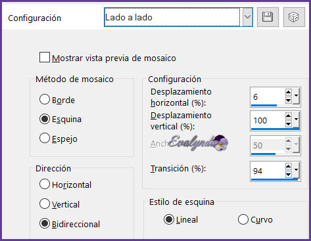Open the Desplazamiento vertical slider popup arrow
This screenshot has height=241, width=311.
[x=296, y=120]
